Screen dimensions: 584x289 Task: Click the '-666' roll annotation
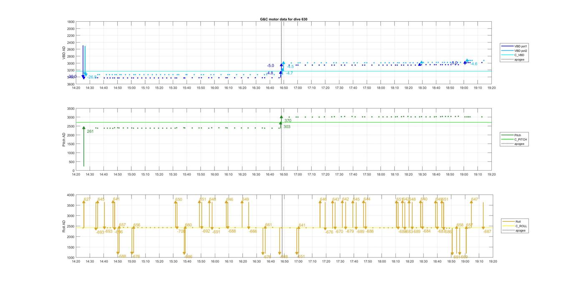coord(253,231)
